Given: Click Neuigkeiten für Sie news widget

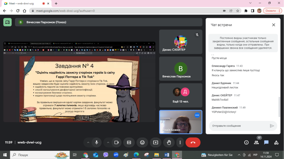Looking at the screenshot, I should [217, 155].
